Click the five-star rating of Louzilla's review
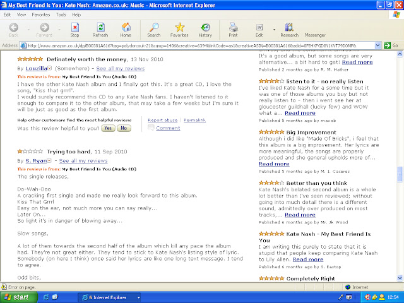Image resolution: width=404 pixels, height=303 pixels. (x=30, y=59)
